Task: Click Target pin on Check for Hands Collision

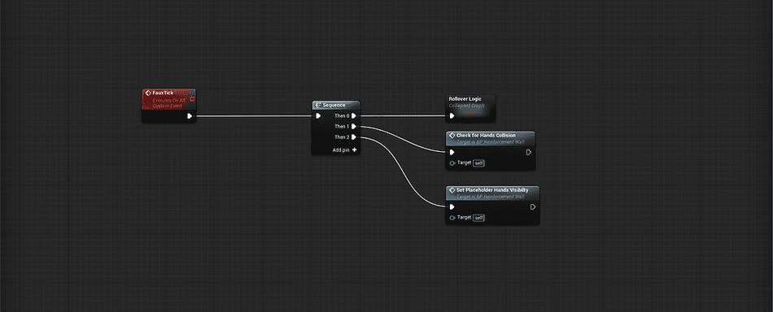Action: tap(452, 162)
